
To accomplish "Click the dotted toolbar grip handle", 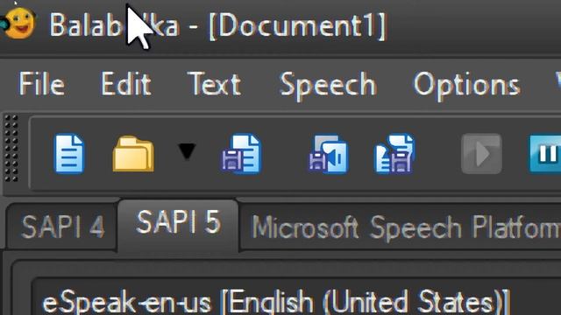I will click(11, 148).
